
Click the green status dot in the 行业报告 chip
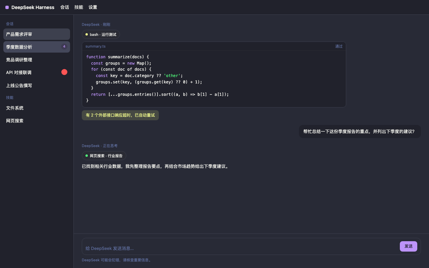point(86,156)
